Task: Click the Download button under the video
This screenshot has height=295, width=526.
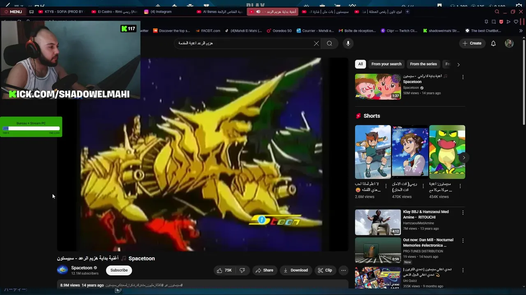Action: coord(296,270)
